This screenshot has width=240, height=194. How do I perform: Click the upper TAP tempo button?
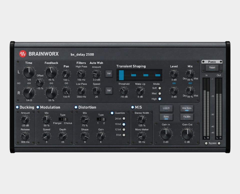109,74
